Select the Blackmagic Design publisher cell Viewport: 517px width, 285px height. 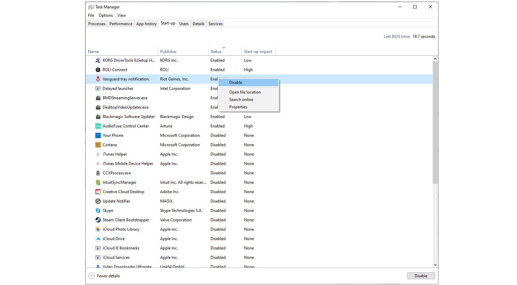(x=177, y=117)
